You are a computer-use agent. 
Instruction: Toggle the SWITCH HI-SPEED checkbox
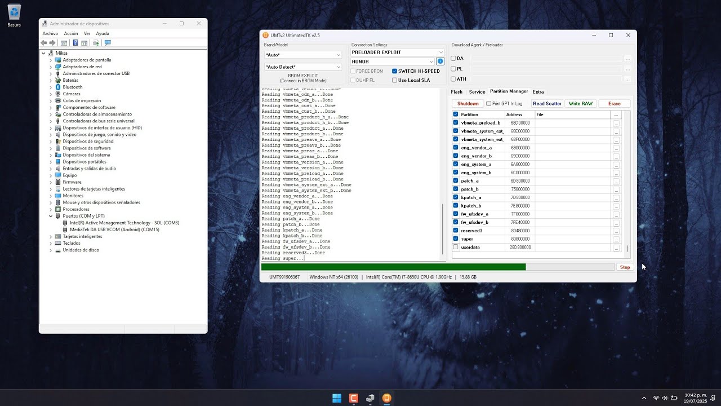tap(395, 71)
